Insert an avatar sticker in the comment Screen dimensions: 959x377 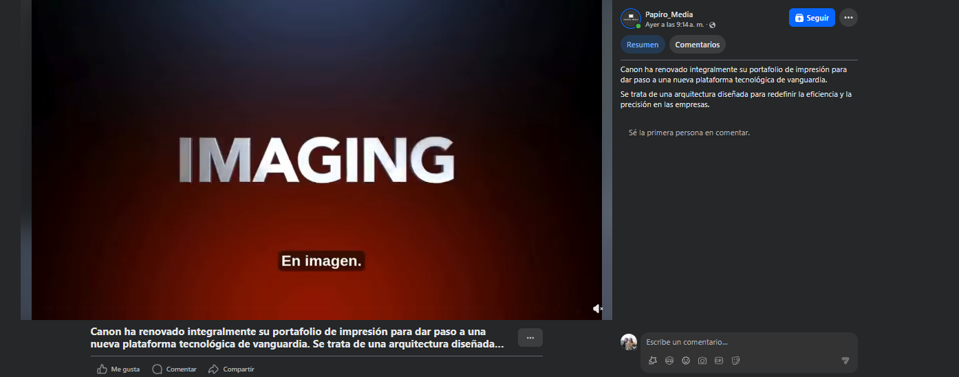(669, 361)
